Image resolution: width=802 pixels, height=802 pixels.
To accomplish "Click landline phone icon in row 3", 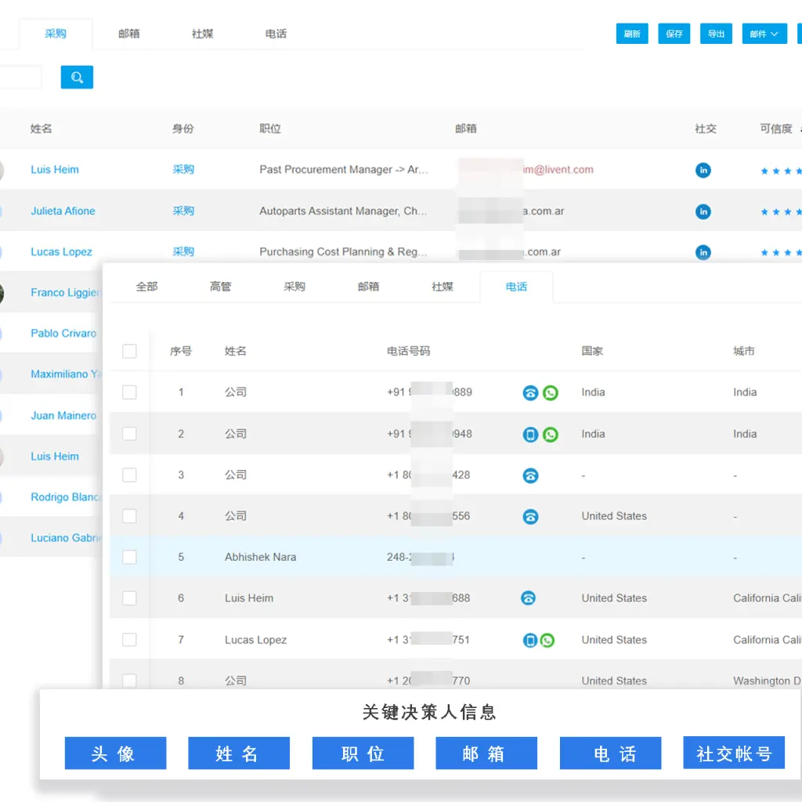I will click(x=530, y=475).
